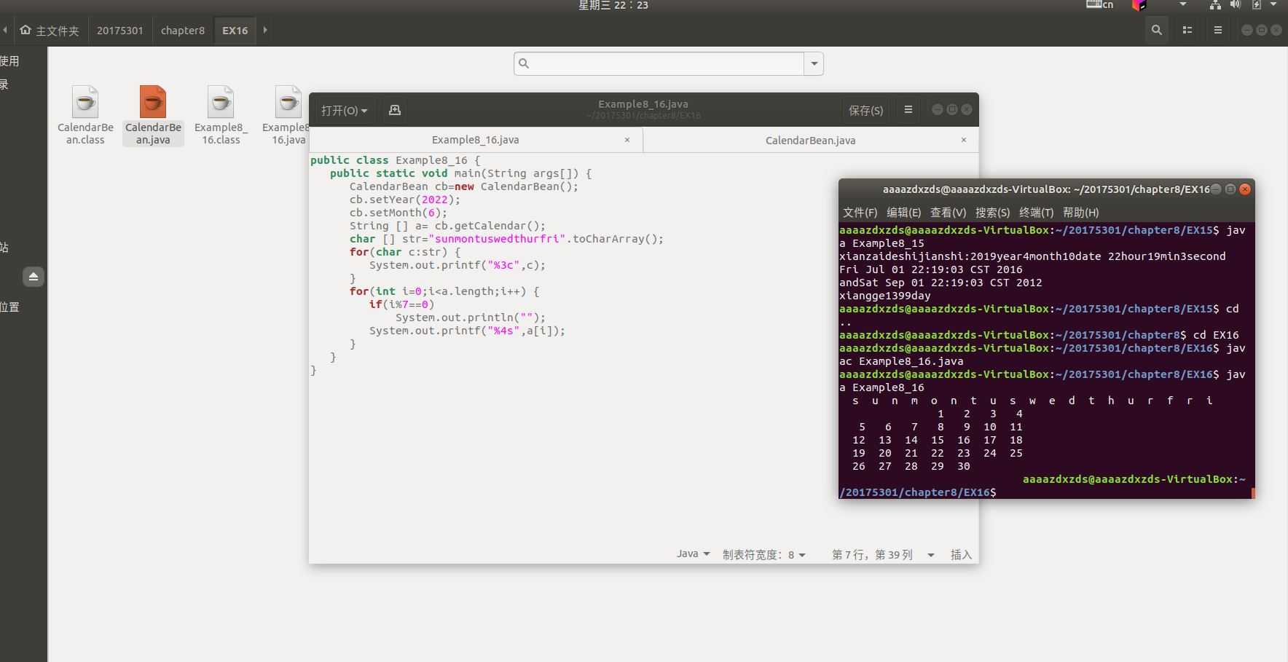Open the 打开(O) dropdown in gedit
Screen dimensions: 1288x662
point(344,110)
